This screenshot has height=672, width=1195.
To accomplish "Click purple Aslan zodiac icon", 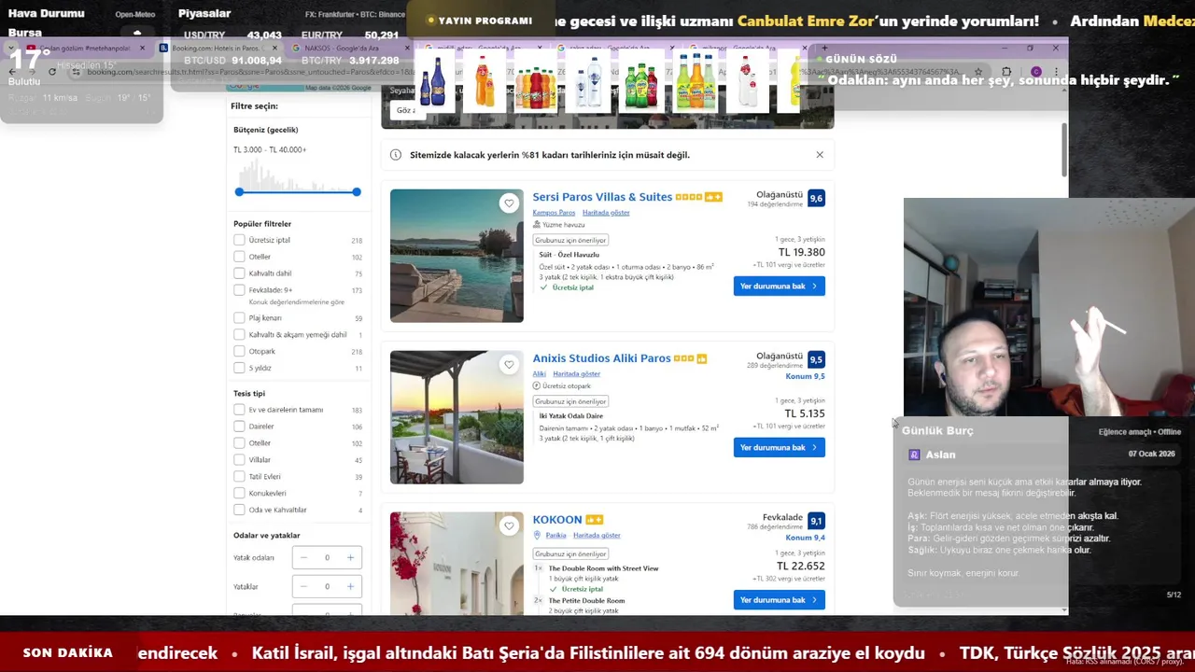I will (914, 455).
